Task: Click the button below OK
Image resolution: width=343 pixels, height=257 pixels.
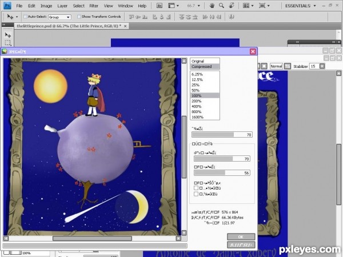Action: pyautogui.click(x=241, y=244)
